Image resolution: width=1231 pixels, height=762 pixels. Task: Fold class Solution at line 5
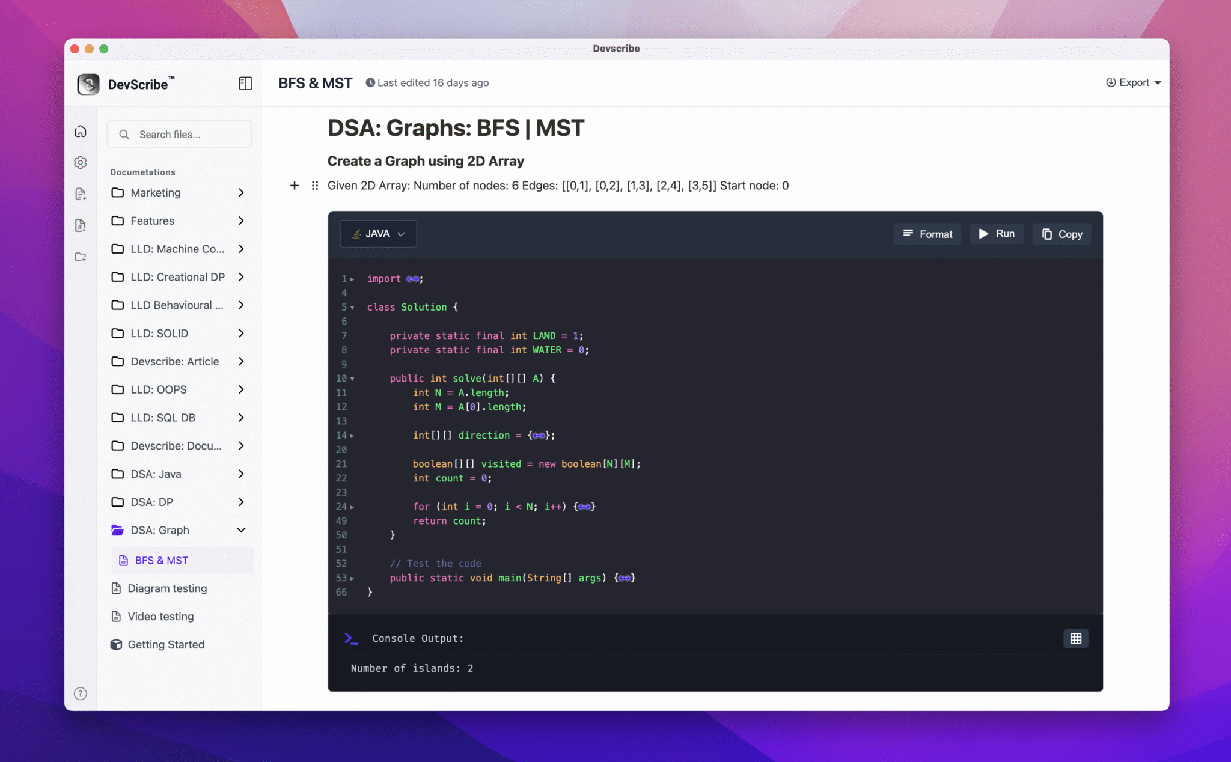(352, 308)
